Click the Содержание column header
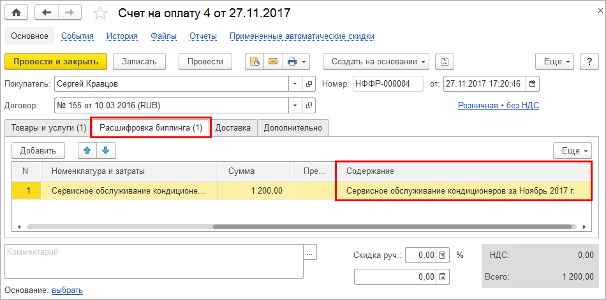The width and height of the screenshot is (606, 300). (463, 171)
